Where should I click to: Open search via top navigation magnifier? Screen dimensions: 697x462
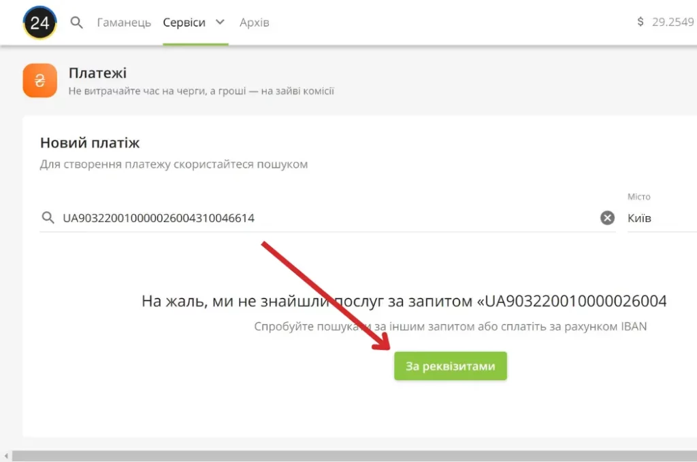coord(77,22)
